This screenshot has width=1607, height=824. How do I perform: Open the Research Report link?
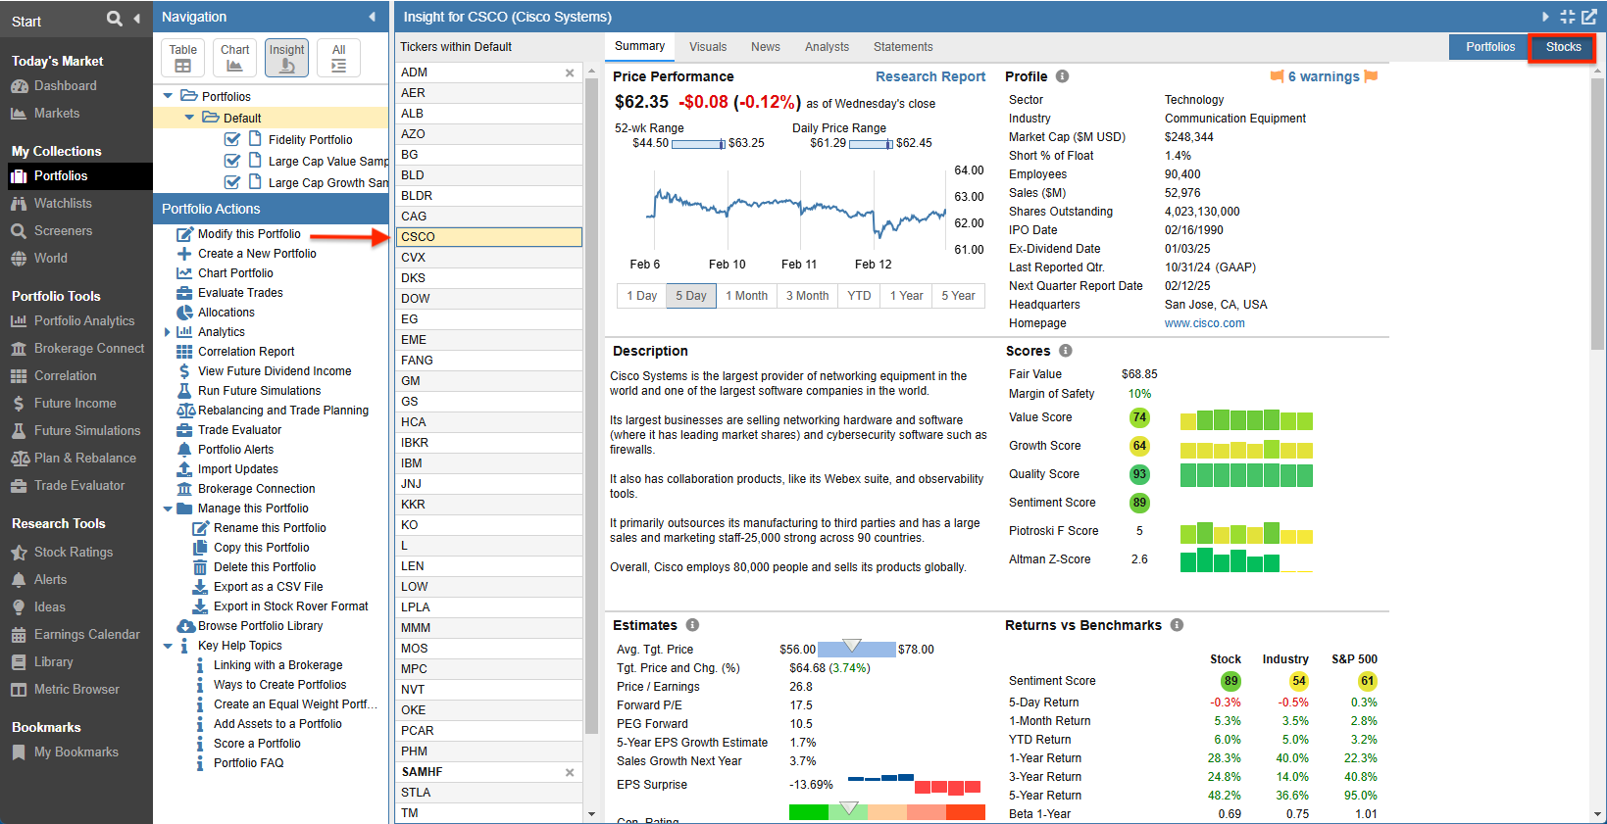(x=930, y=76)
